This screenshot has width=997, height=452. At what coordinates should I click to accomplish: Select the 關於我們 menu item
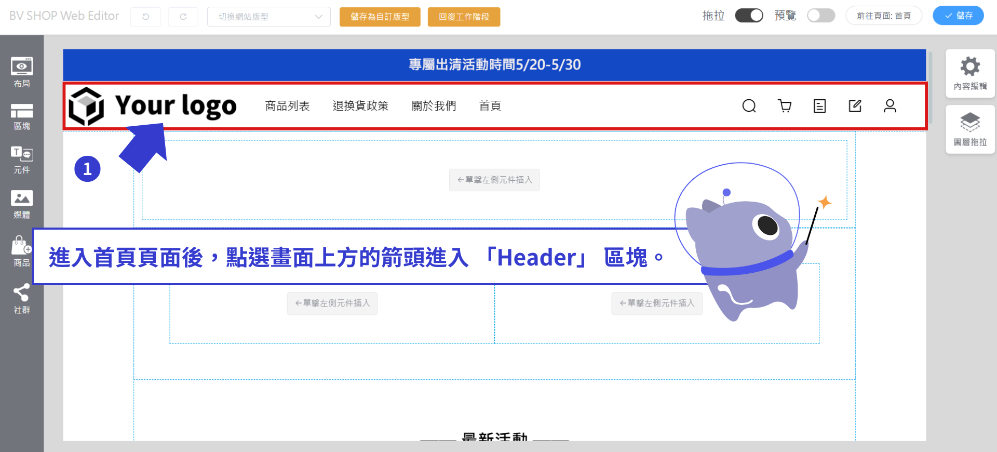click(x=434, y=106)
